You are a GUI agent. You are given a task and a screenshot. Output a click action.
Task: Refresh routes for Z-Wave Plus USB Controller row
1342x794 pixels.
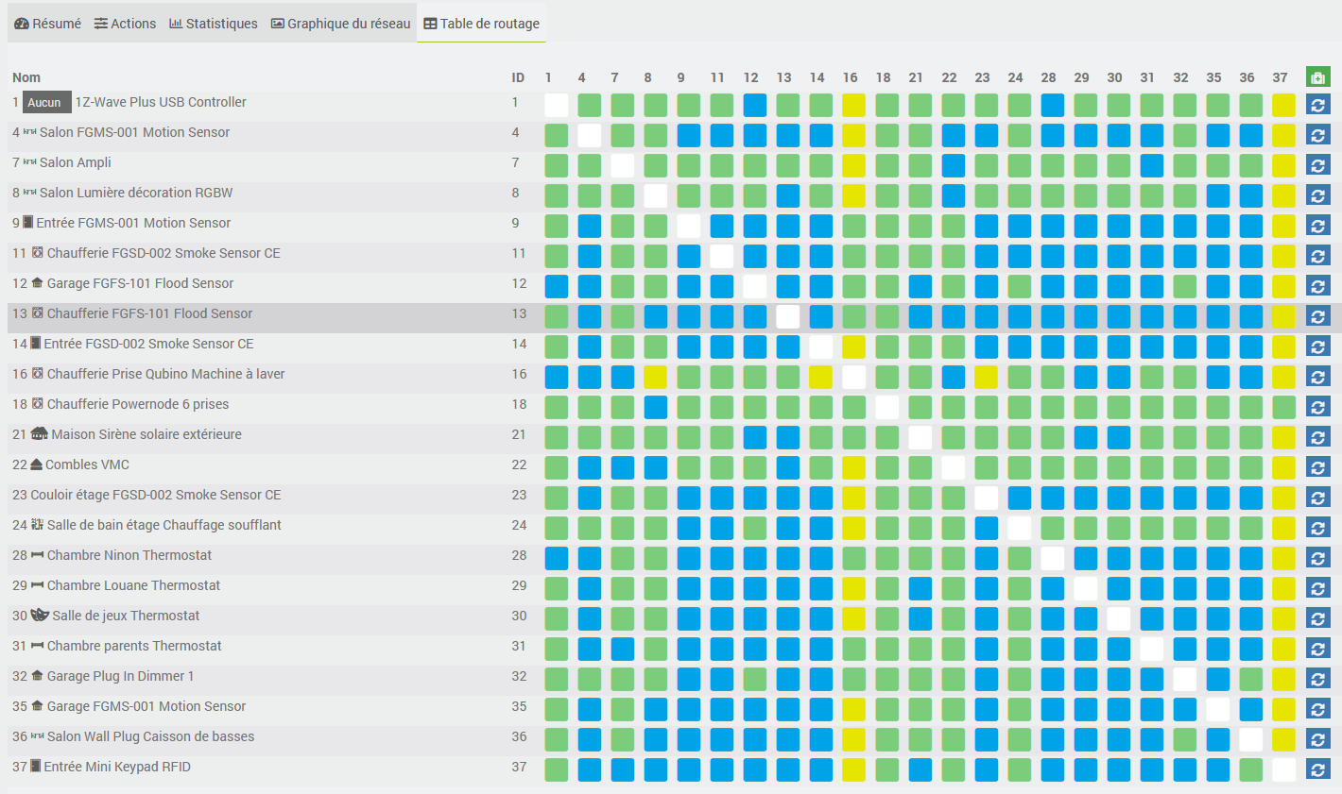tap(1318, 105)
